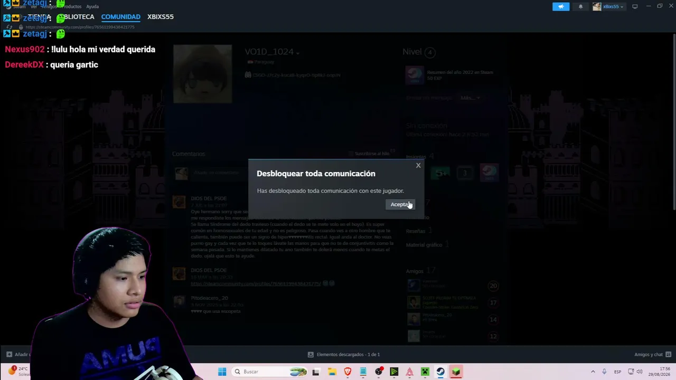
Task: Click the Steam page reload icon
Action: [x=10, y=27]
